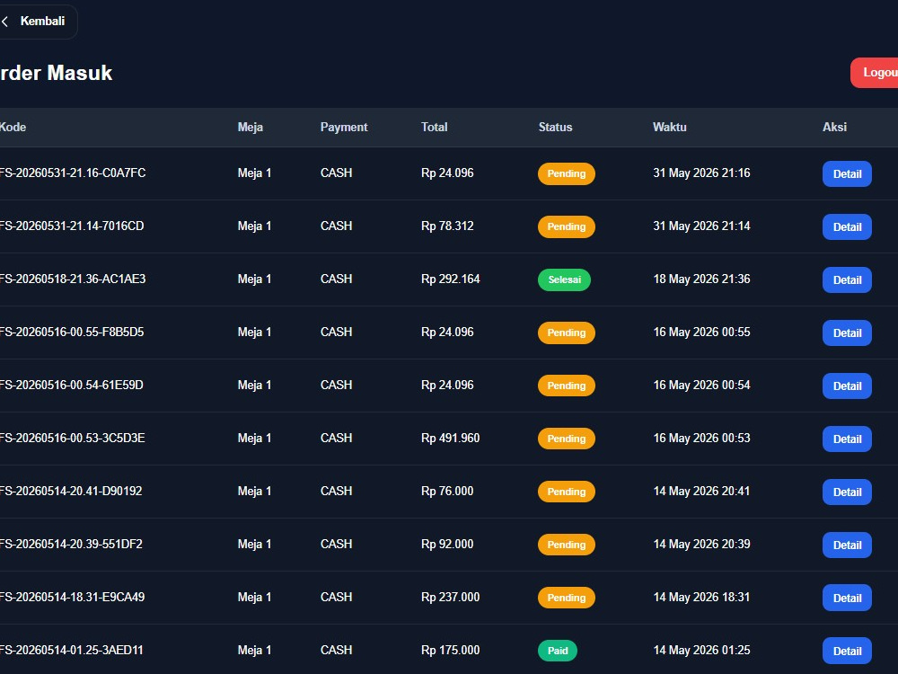Open Detail for order FS-20260514-20.39-551DF2
The width and height of the screenshot is (898, 674).
[x=847, y=545]
